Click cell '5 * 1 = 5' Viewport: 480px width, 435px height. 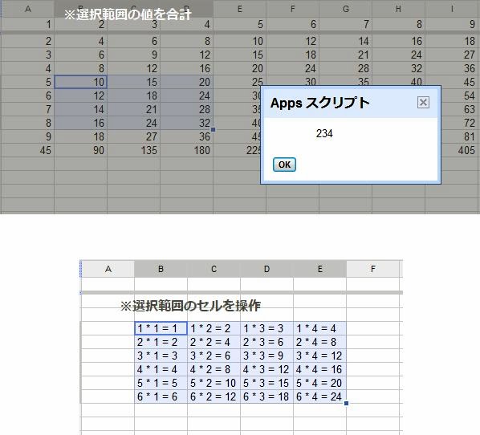161,383
